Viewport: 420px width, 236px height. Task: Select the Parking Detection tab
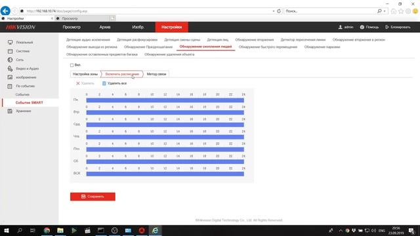coord(322,47)
